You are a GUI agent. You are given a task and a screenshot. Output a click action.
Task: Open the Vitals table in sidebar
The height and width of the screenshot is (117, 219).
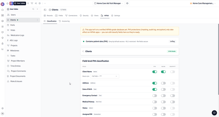(x=23, y=30)
